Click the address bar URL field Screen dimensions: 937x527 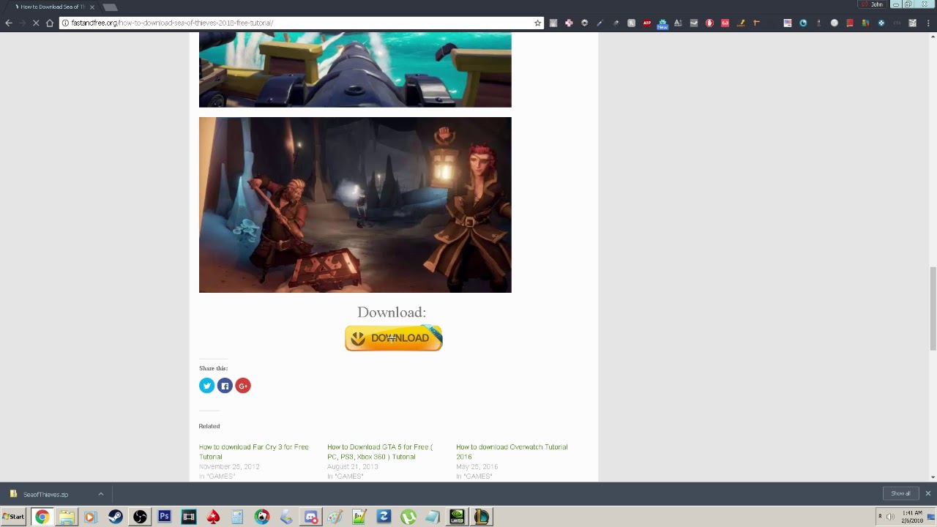(300, 23)
